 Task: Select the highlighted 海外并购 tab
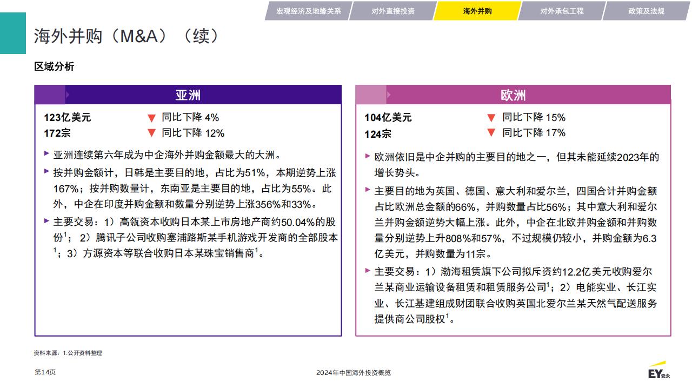477,11
